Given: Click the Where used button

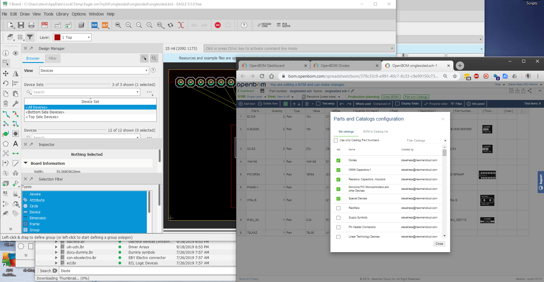Looking at the screenshot, I should tap(363, 104).
